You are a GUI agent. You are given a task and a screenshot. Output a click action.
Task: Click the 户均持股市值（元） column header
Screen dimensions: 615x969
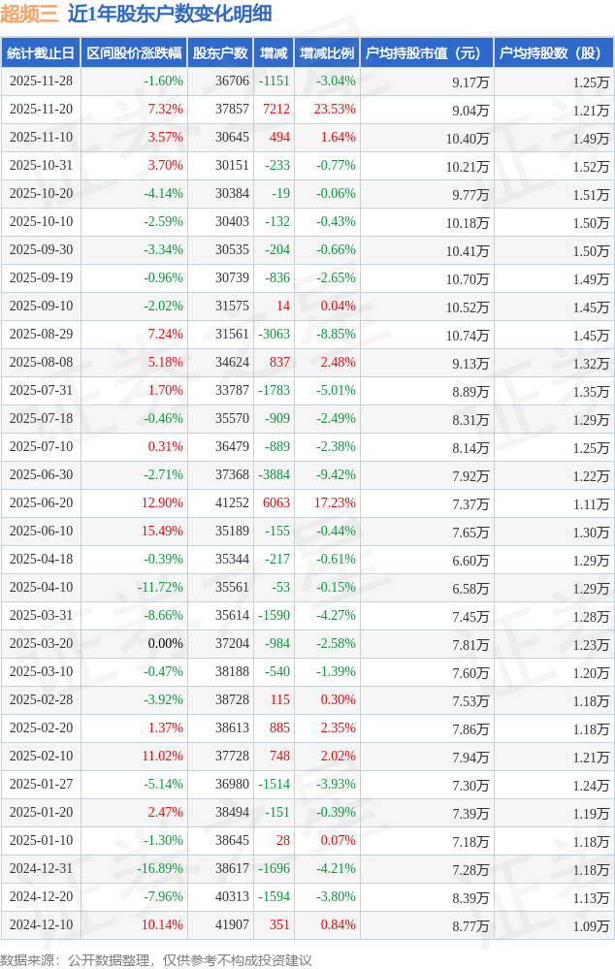tap(427, 53)
